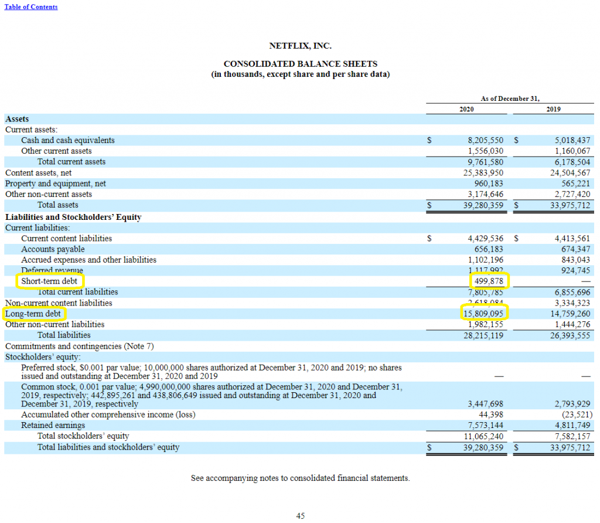Click the value 1,556,030
The image size is (600, 523).
click(486, 151)
